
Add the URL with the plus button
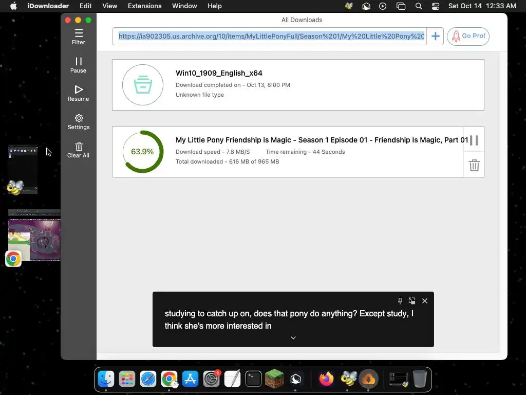click(x=435, y=37)
